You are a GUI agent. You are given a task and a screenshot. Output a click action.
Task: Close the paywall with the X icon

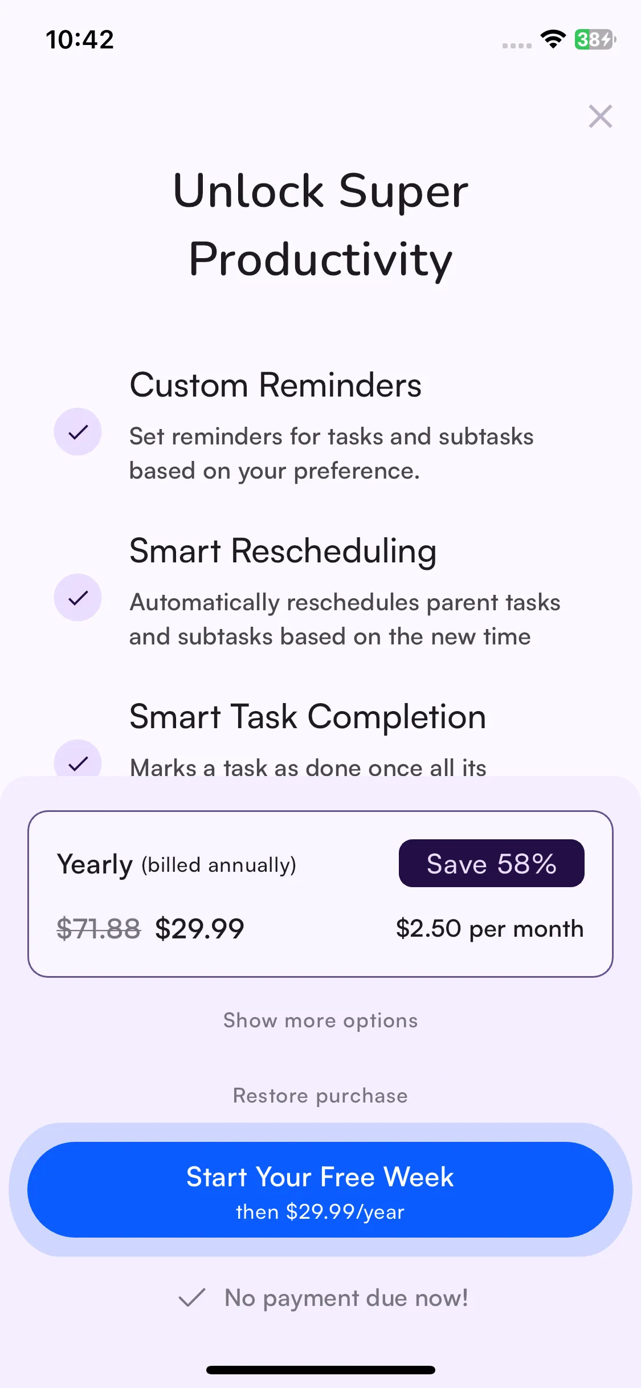tap(600, 116)
